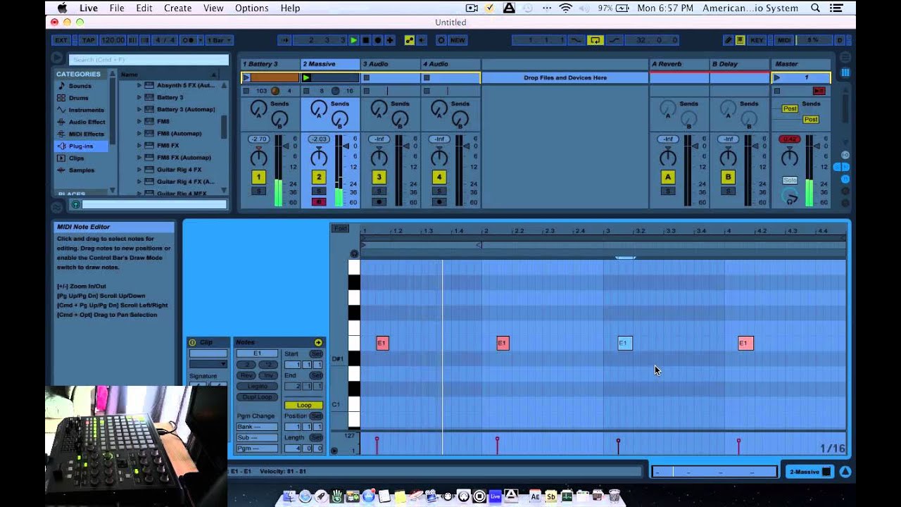Select Samples category in browser
Screen dimensions: 901x507
[x=82, y=170]
